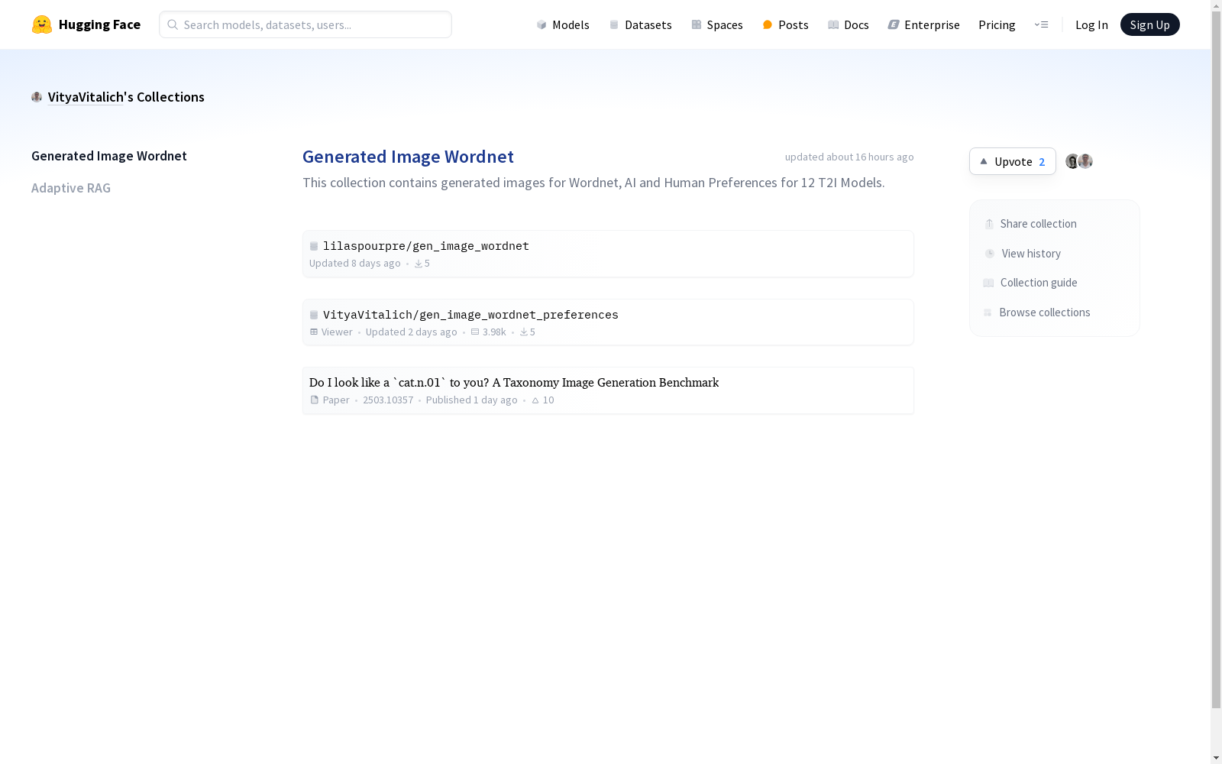
Task: Click the rows icon next to 3.98k
Action: 475,332
